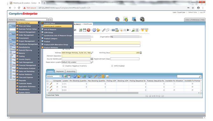Click the pencil edit icon for locator 4-5-6
Screen dimensions: 213x121
(51, 87)
